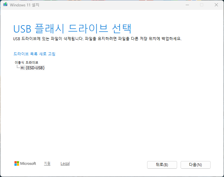
Task: Minimize the Windows 11 설치 window
Action: 187,5
